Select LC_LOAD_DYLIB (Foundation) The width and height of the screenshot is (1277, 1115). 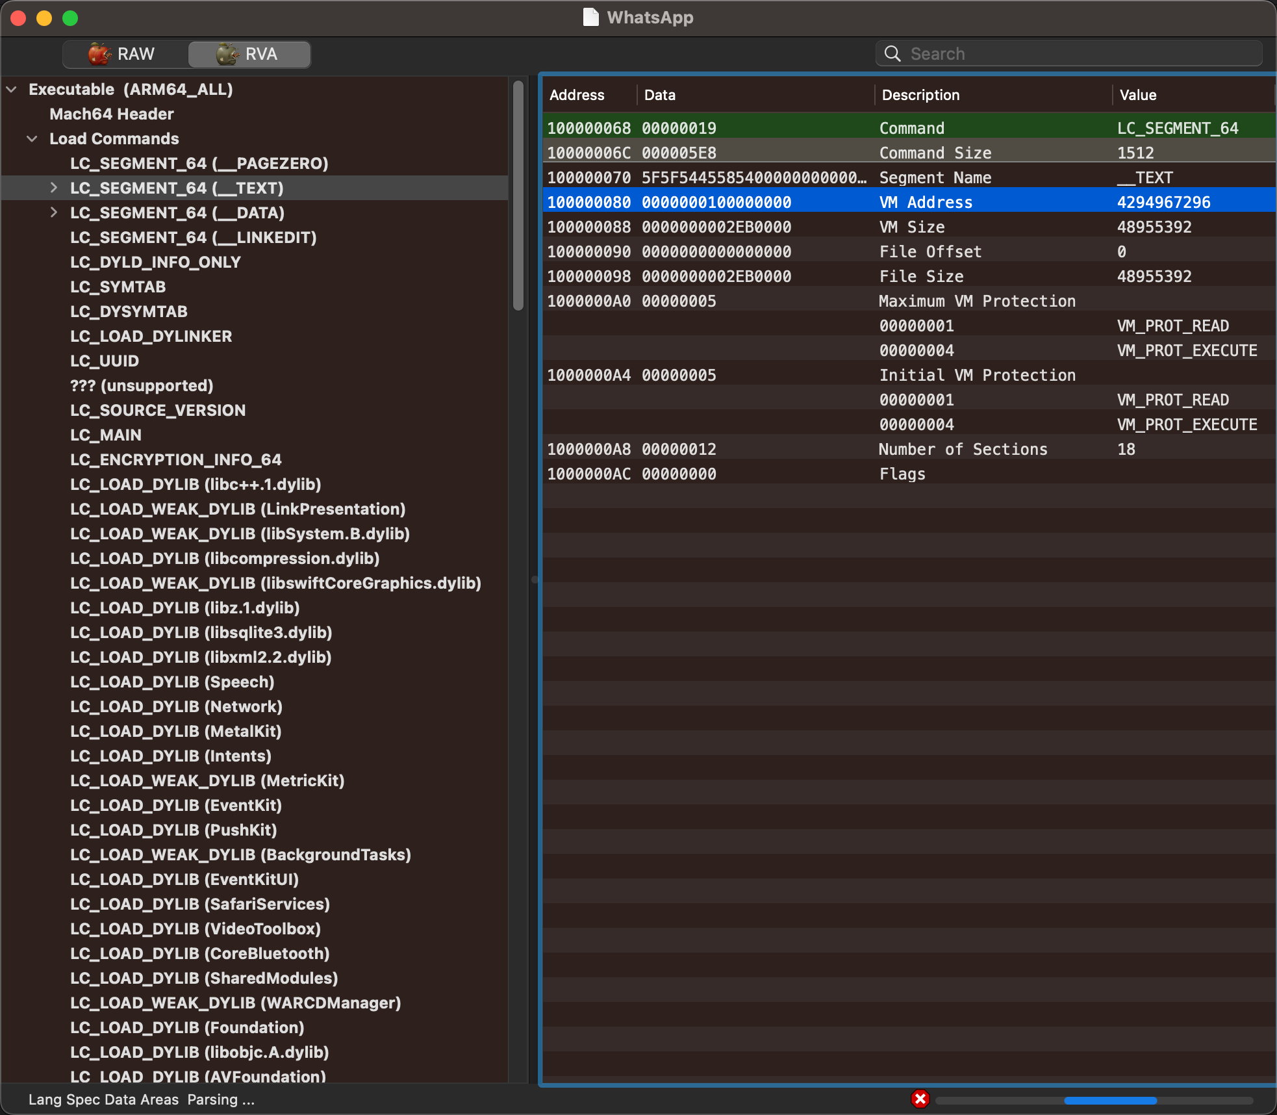tap(188, 1027)
